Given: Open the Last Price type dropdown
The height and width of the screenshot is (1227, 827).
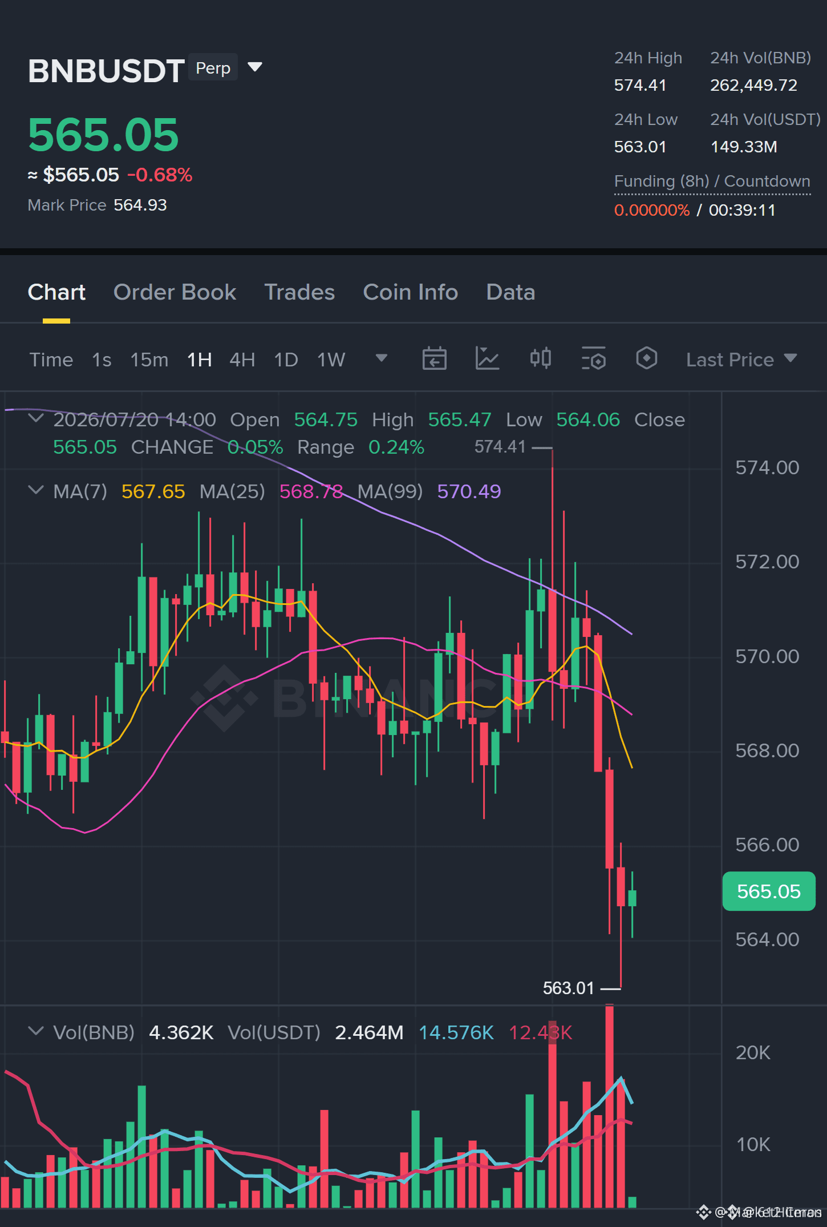Looking at the screenshot, I should coord(741,360).
